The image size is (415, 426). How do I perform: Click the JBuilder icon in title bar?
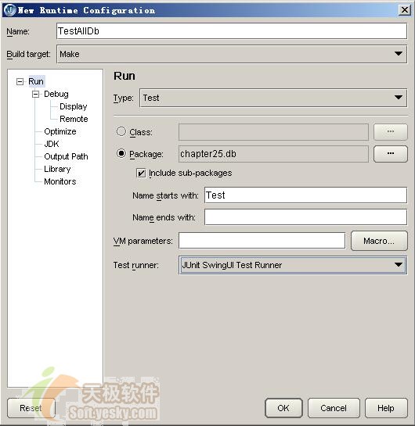(10, 10)
